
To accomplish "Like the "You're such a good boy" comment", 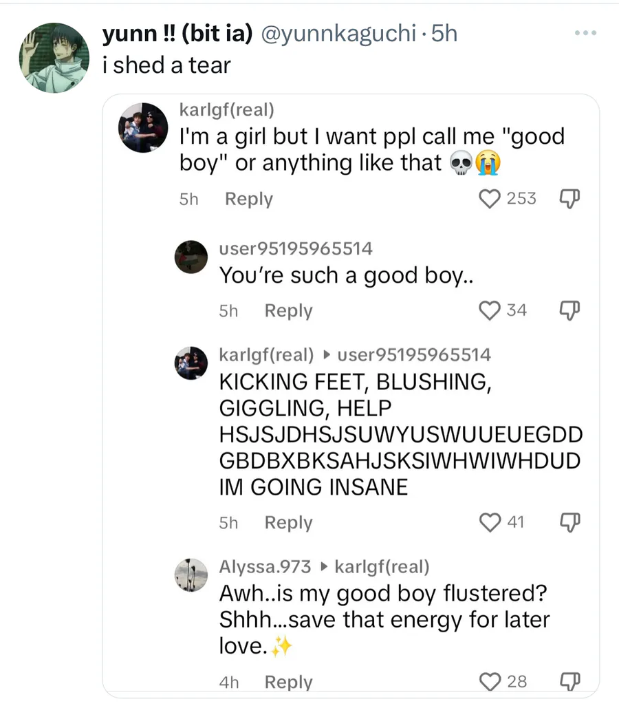I will tap(489, 311).
